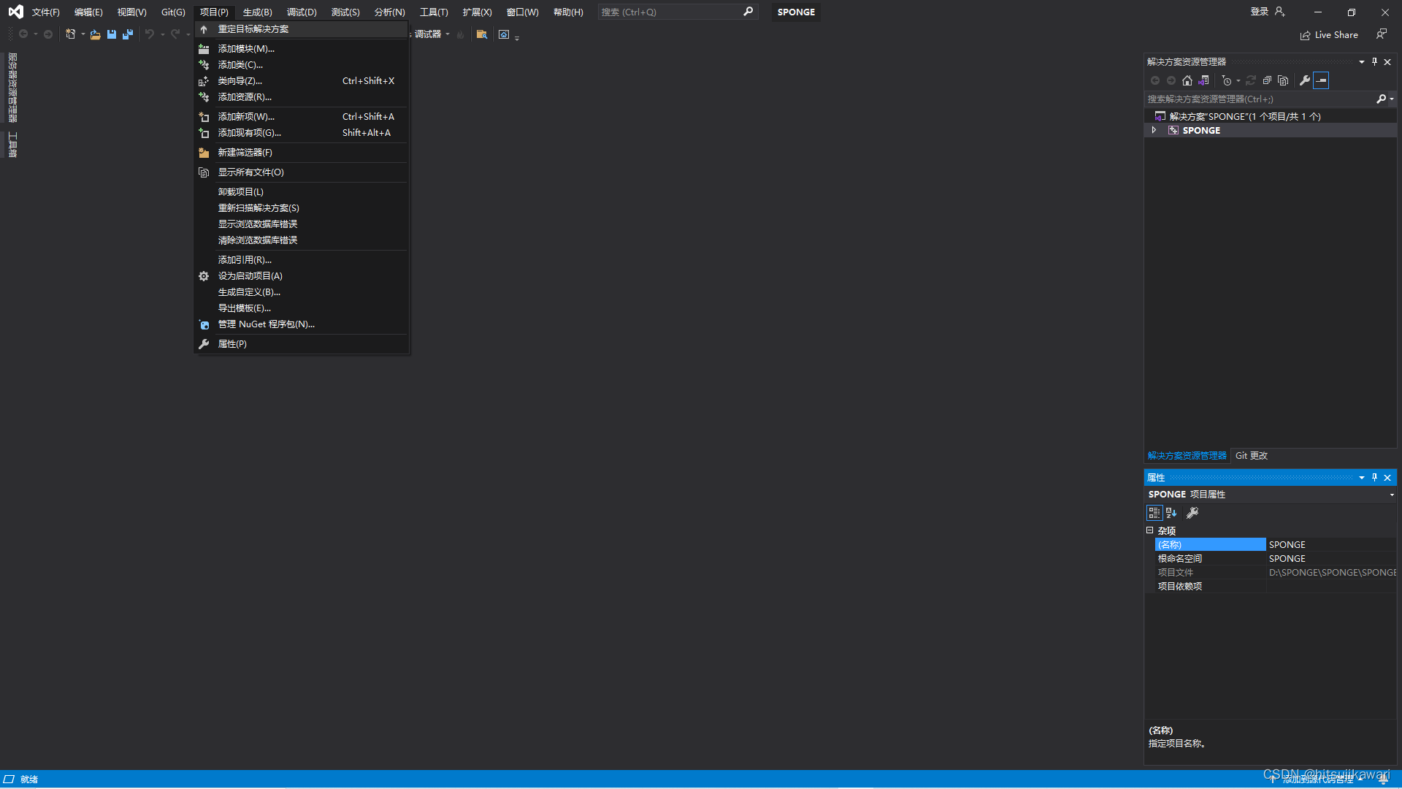This screenshot has width=1402, height=789.
Task: Open the Undo history dropdown arrow
Action: click(x=162, y=34)
